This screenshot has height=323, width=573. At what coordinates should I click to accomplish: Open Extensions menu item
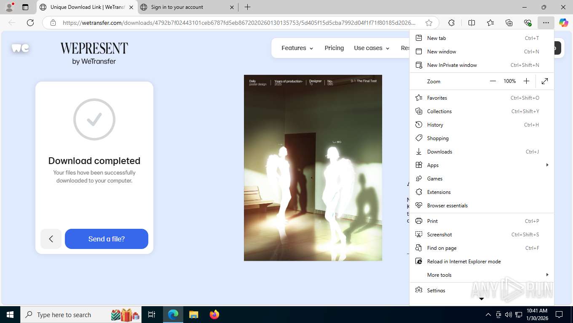coord(482,192)
